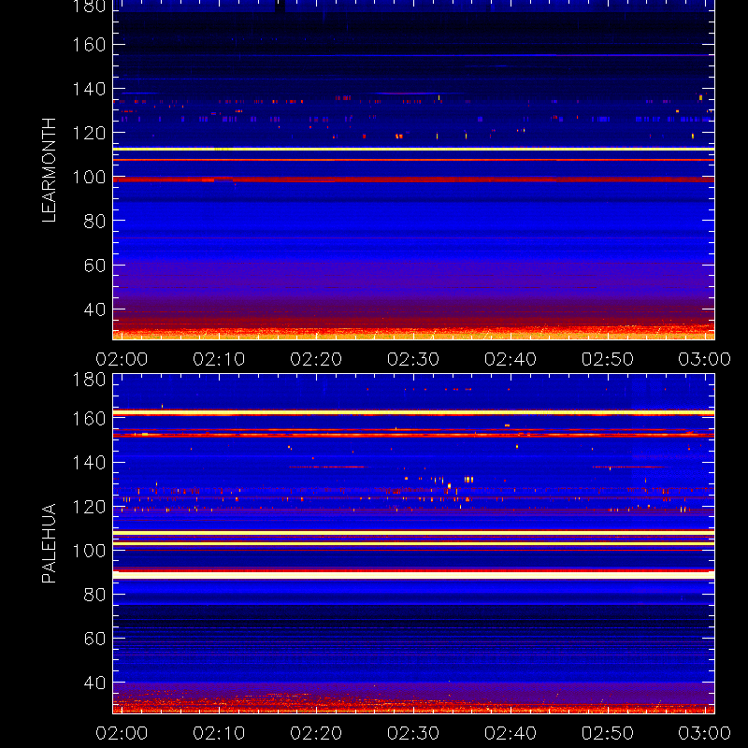This screenshot has width=748, height=748.
Task: Click 02:00 time label below Learmonth plot
Action: [x=122, y=359]
